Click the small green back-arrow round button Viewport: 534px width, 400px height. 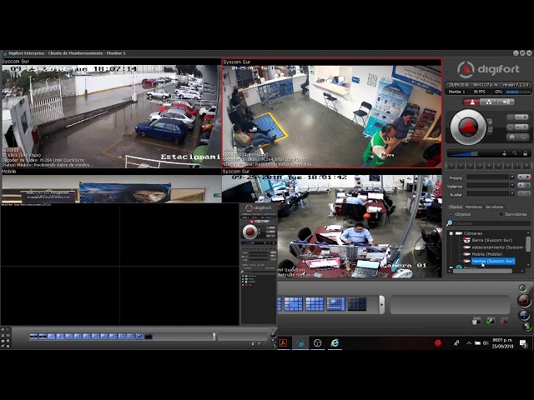(x=522, y=288)
